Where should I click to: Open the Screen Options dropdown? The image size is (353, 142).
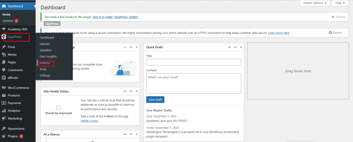(314, 3)
